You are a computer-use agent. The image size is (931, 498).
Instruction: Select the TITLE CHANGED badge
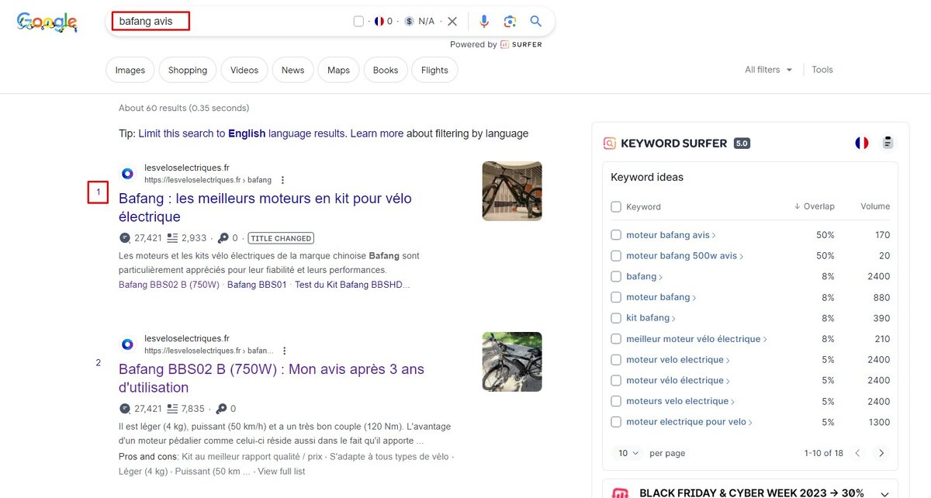click(281, 238)
